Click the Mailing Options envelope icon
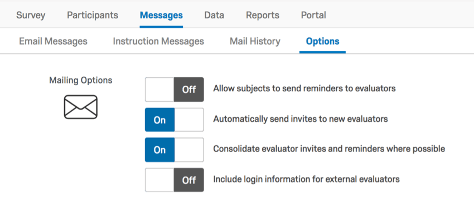 pyautogui.click(x=81, y=107)
